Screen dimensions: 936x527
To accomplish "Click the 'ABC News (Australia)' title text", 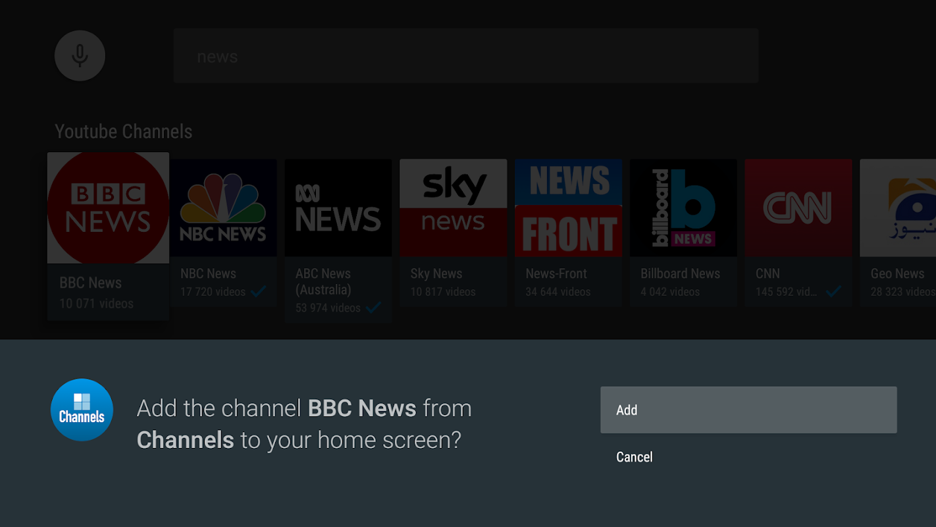I will tap(323, 281).
